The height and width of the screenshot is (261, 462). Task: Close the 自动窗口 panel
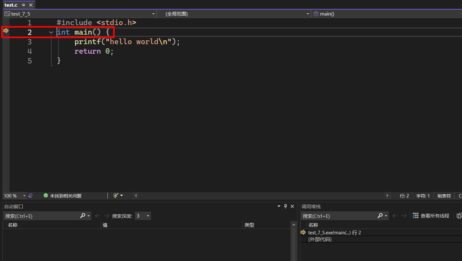coord(292,206)
